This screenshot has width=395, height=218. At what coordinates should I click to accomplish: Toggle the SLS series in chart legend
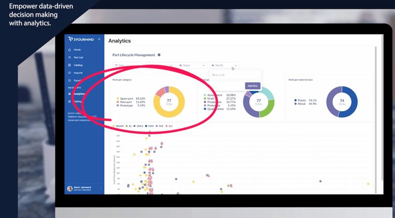pyautogui.click(x=169, y=126)
